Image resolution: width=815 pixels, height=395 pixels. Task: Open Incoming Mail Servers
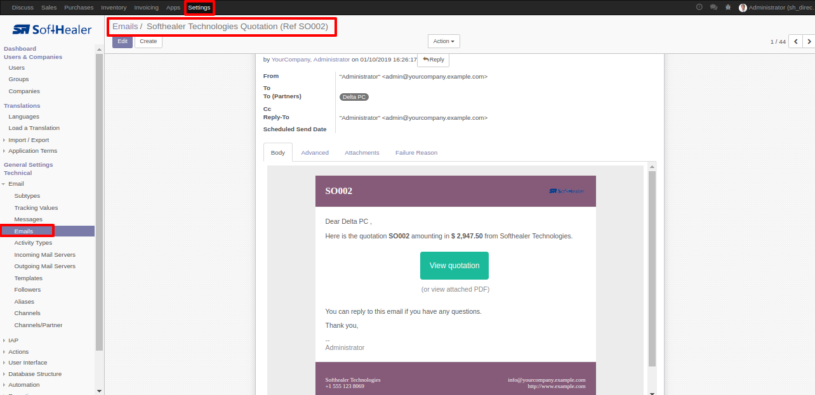click(x=45, y=255)
